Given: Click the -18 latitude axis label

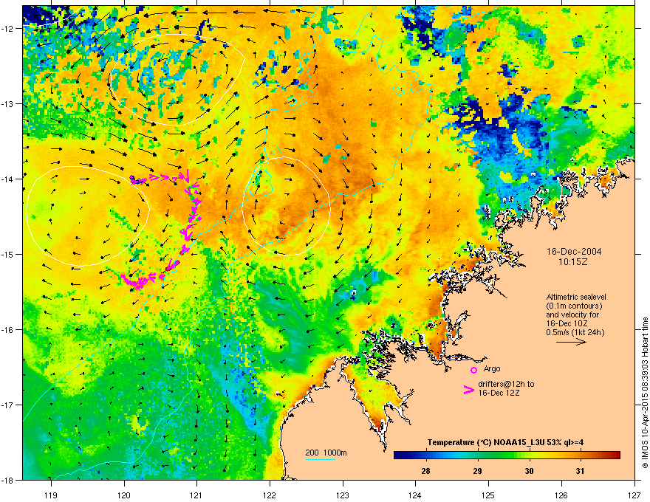Looking at the screenshot, I should [x=8, y=480].
